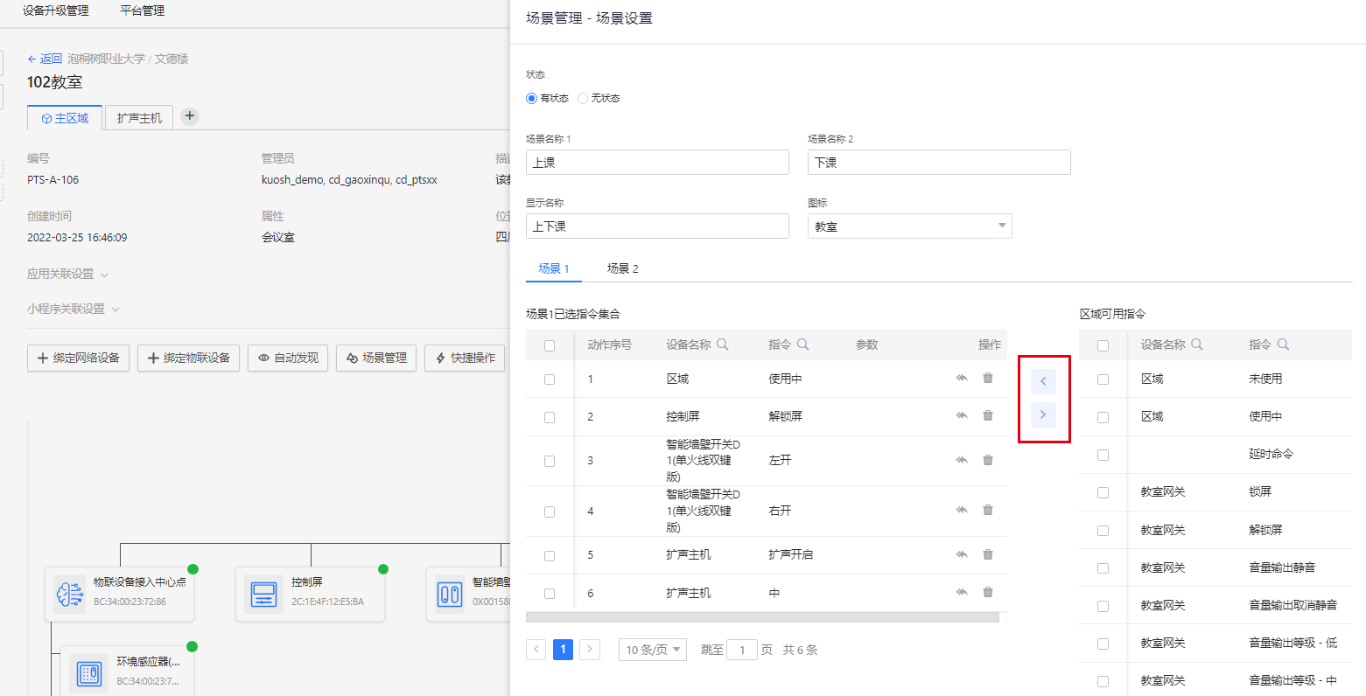Click search icon beside 设备名称 in selected commands
Screen dimensions: 1366x696
point(723,345)
